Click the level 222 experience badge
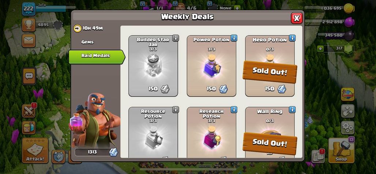 point(29,9)
